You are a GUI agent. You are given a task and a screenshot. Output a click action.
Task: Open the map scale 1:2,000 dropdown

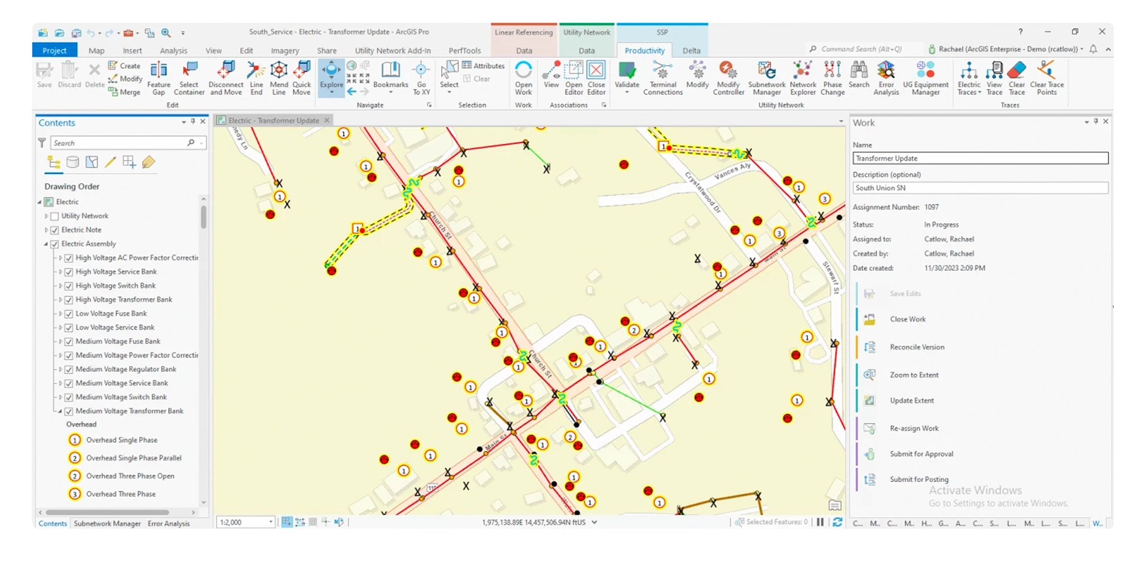coord(270,522)
